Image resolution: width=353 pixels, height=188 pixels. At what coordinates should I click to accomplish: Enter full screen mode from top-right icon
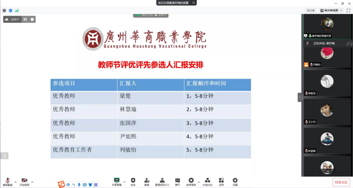pos(348,10)
